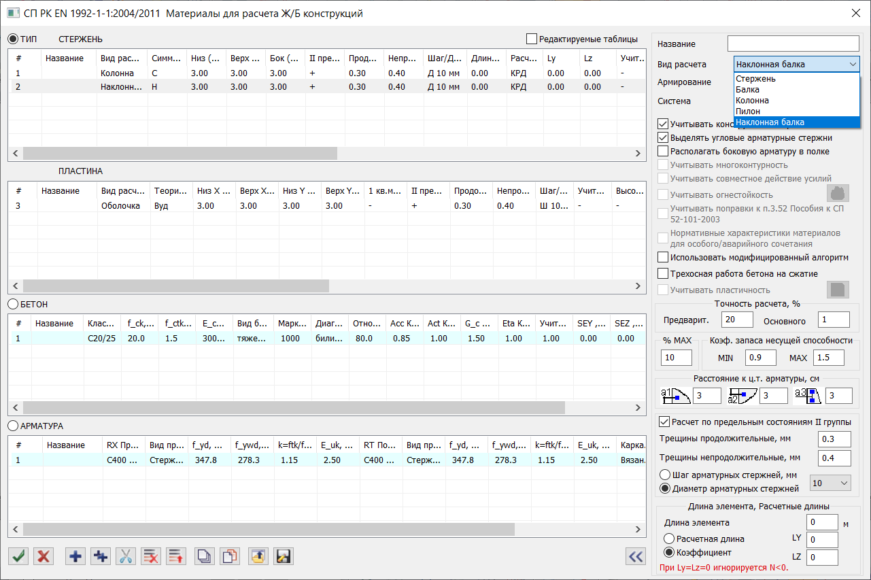Click the double left chevron collapse icon

point(636,556)
